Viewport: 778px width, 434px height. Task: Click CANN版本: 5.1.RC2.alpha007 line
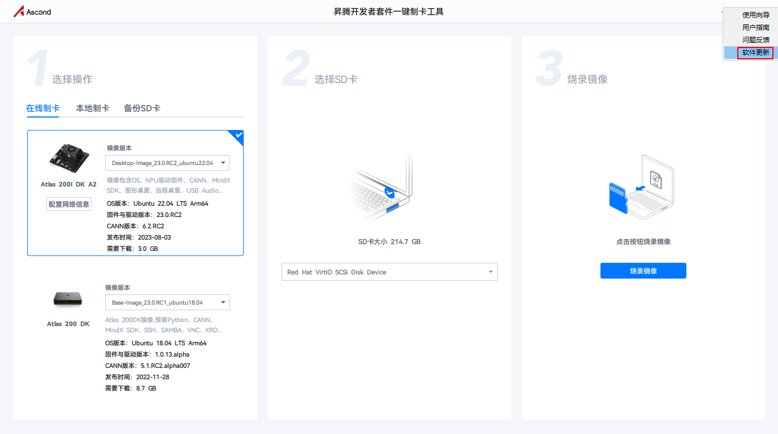[148, 366]
